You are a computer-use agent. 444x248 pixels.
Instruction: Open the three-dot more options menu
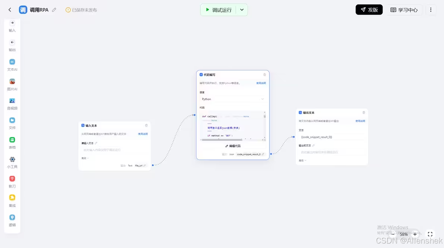pyautogui.click(x=431, y=10)
